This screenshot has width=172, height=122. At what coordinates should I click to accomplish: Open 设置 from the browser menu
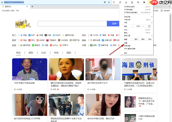(136, 43)
